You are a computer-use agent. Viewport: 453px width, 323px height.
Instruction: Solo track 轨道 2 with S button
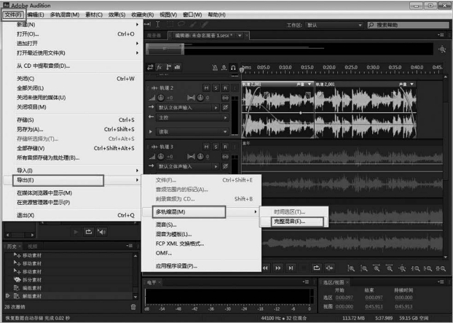click(216, 88)
